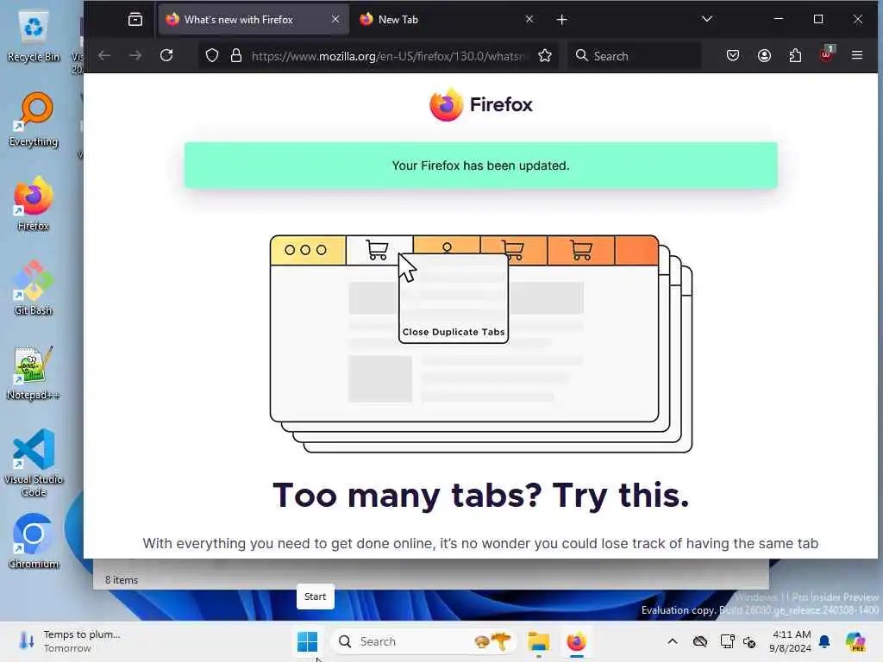Image resolution: width=883 pixels, height=662 pixels.
Task: Close the New Tab tab
Action: coord(529,20)
